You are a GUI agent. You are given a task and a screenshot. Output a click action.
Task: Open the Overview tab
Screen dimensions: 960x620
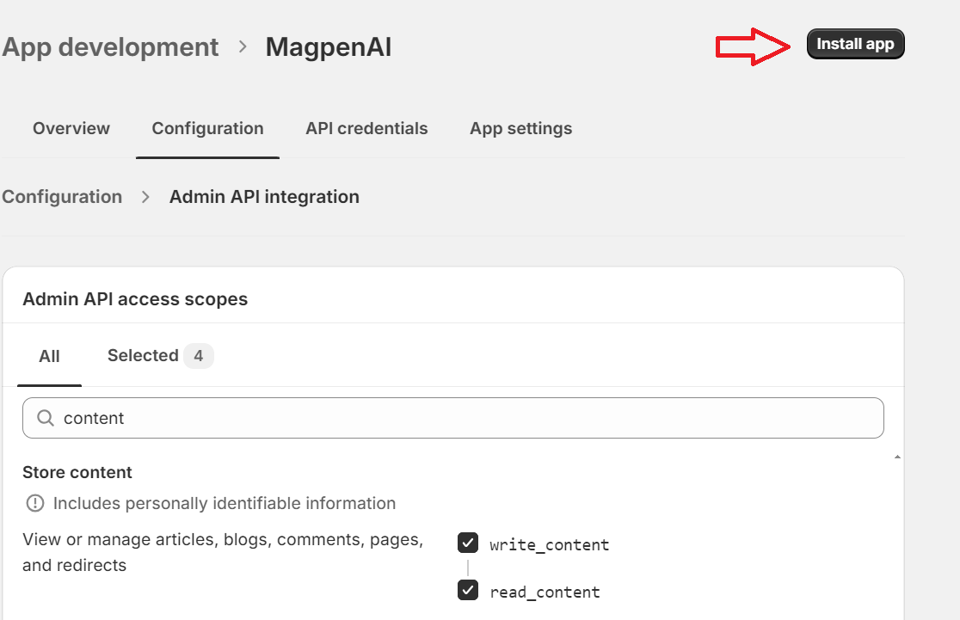(71, 128)
